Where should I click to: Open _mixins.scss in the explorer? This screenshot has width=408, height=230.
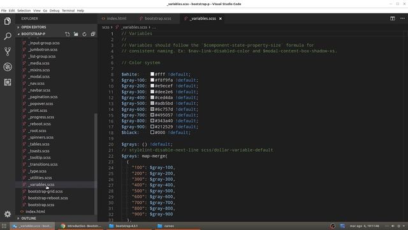click(39, 70)
